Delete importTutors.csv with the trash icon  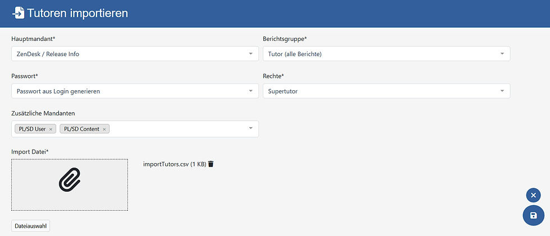[211, 164]
